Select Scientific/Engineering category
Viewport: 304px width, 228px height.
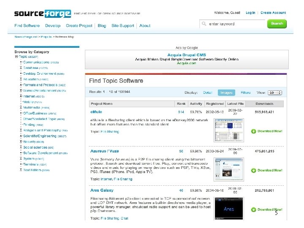pyautogui.click(x=40, y=136)
